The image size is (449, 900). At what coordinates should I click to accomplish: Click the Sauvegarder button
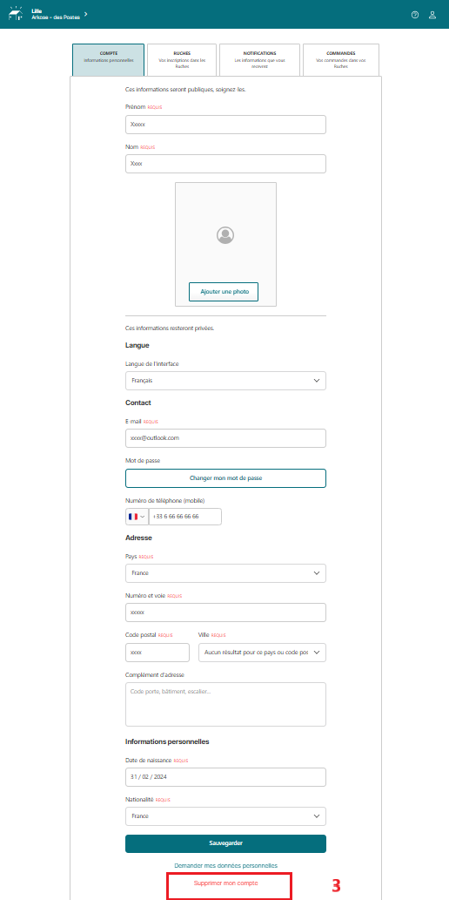point(225,843)
